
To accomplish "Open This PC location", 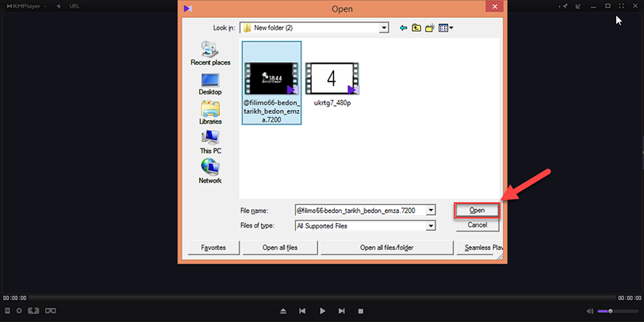I will 210,142.
